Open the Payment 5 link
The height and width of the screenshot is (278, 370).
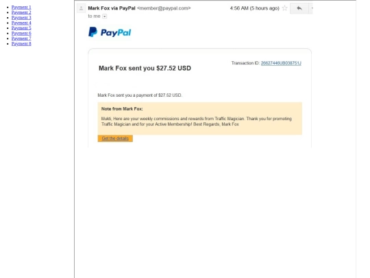(21, 28)
